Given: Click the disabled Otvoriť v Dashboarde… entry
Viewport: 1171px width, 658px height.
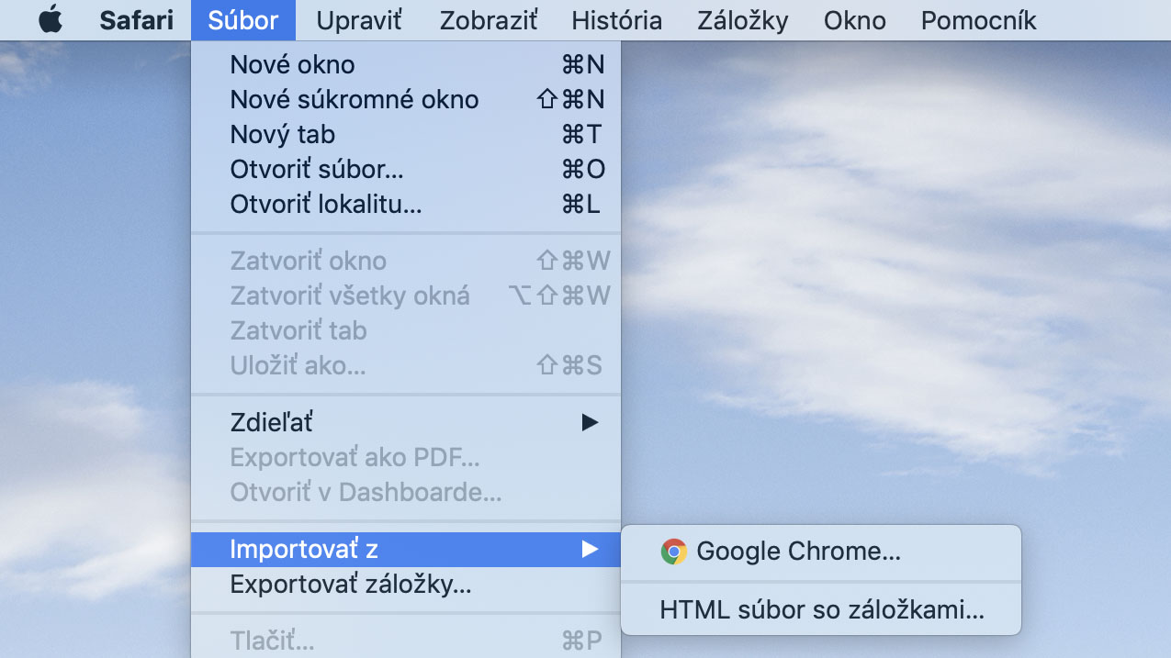Looking at the screenshot, I should [x=406, y=492].
